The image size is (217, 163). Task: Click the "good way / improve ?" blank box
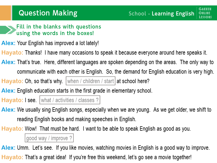coord(49,138)
